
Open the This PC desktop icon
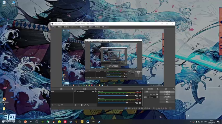coord(13,4)
